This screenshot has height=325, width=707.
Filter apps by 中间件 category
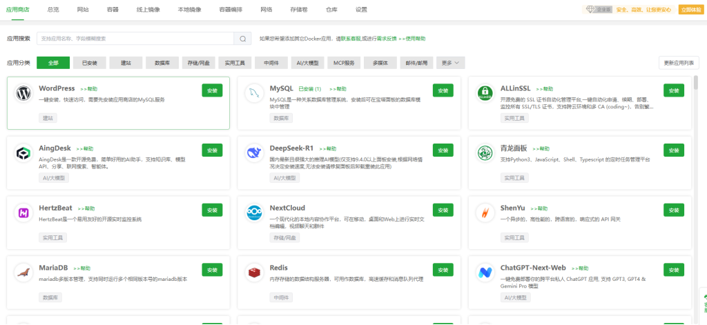click(x=271, y=63)
